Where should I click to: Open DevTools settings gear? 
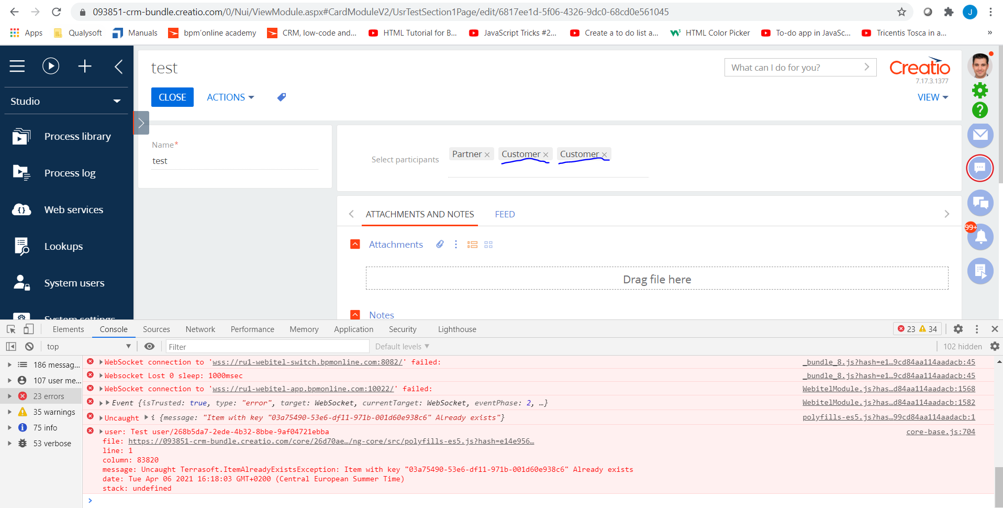958,329
